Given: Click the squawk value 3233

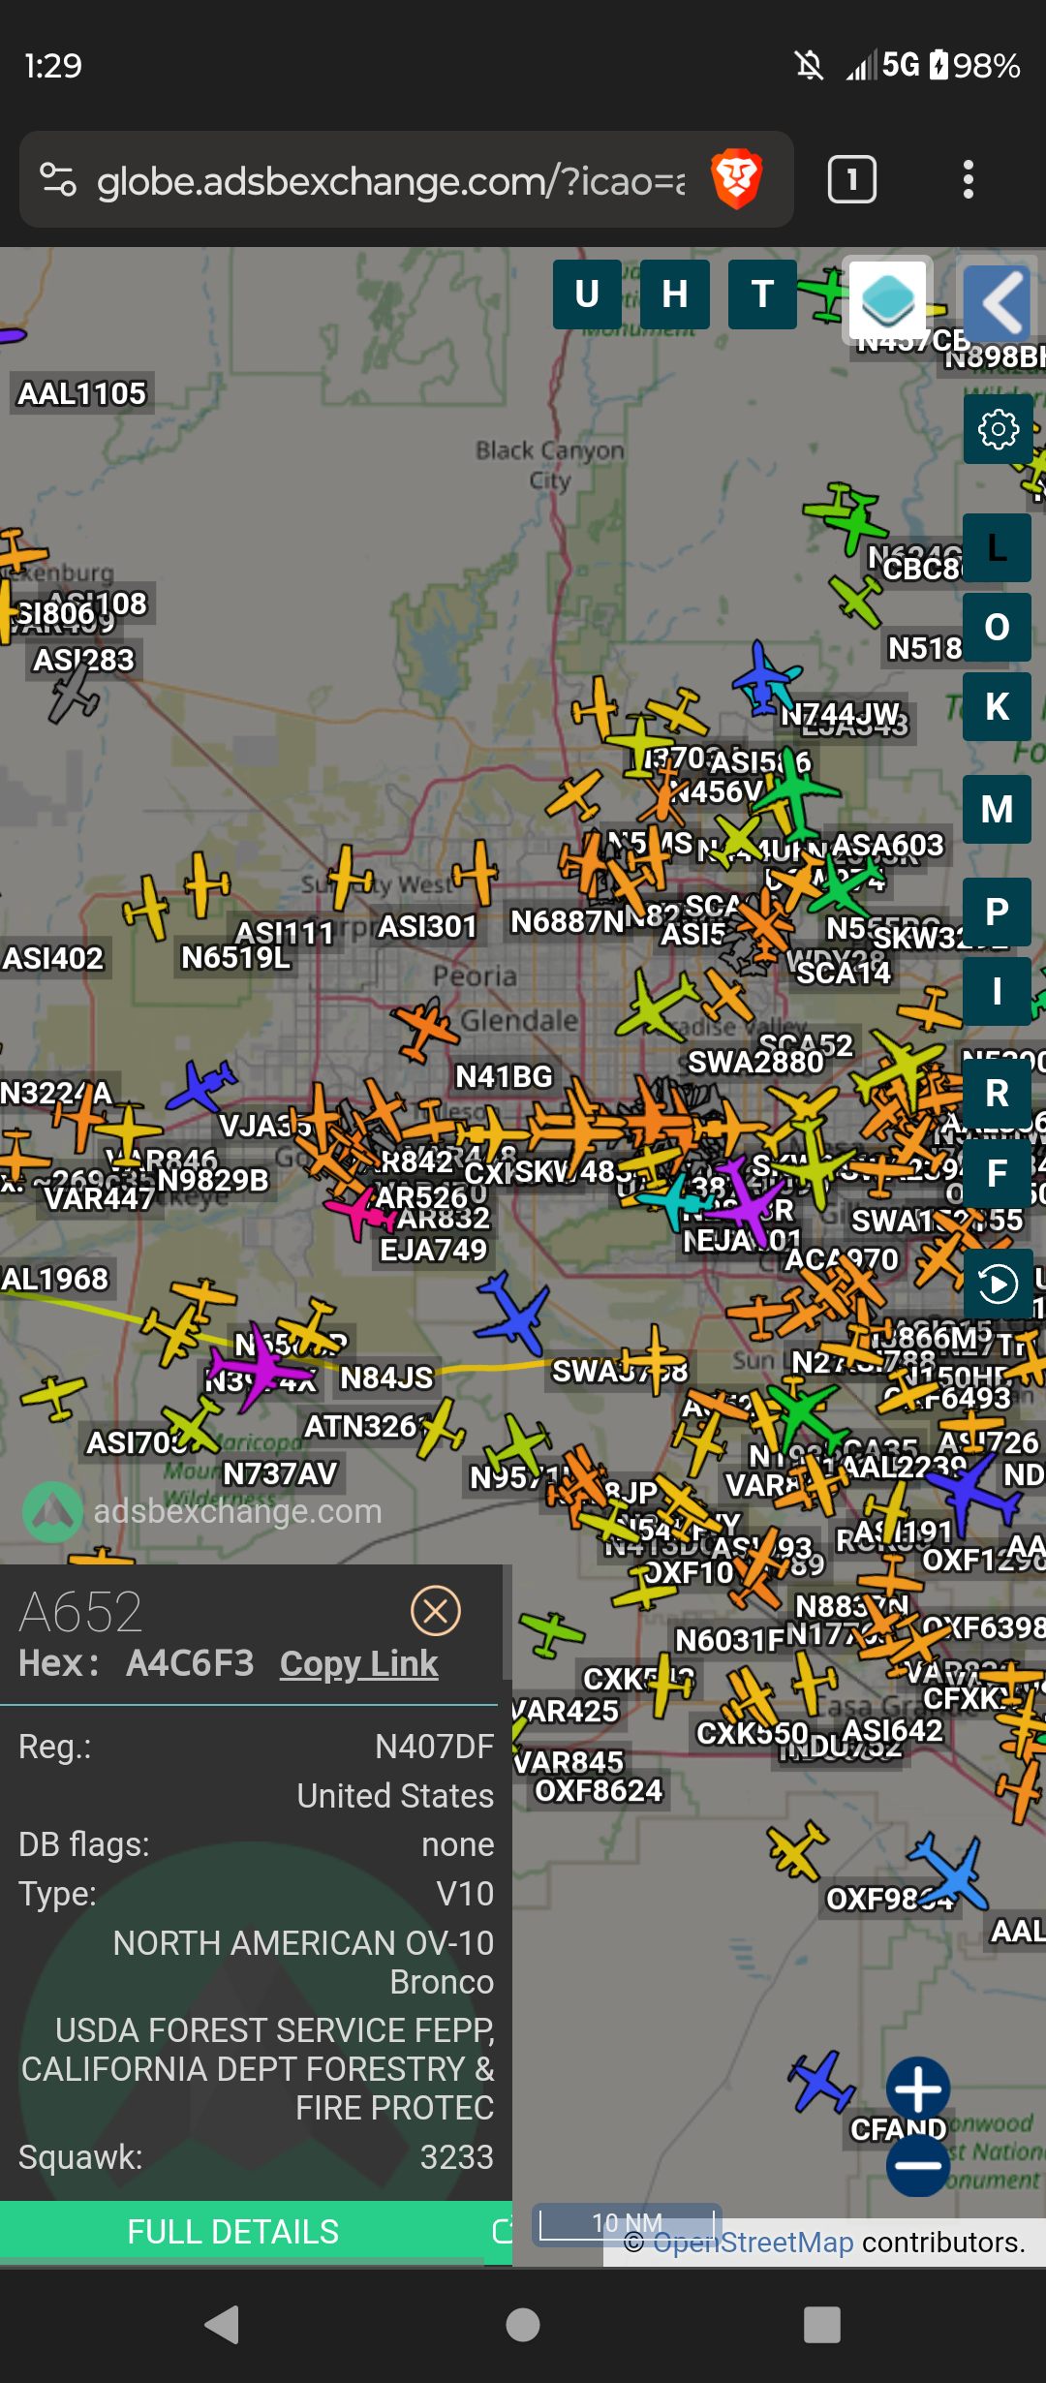Looking at the screenshot, I should tap(457, 2157).
